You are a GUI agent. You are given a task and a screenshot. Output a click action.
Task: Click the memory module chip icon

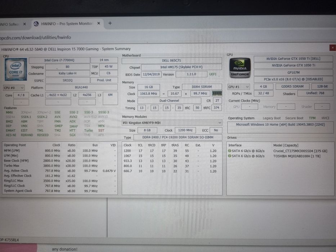[217, 94]
